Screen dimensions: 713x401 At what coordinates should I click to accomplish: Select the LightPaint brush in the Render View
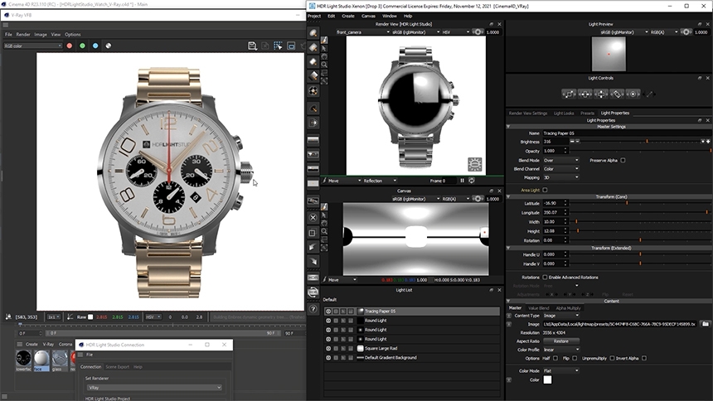pos(324,41)
